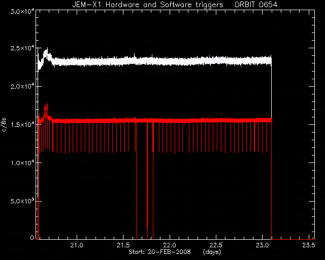Image resolution: width=325 pixels, height=260 pixels.
Task: Click the '2.5×10⁴' y-axis tick label
Action: [x=22, y=48]
